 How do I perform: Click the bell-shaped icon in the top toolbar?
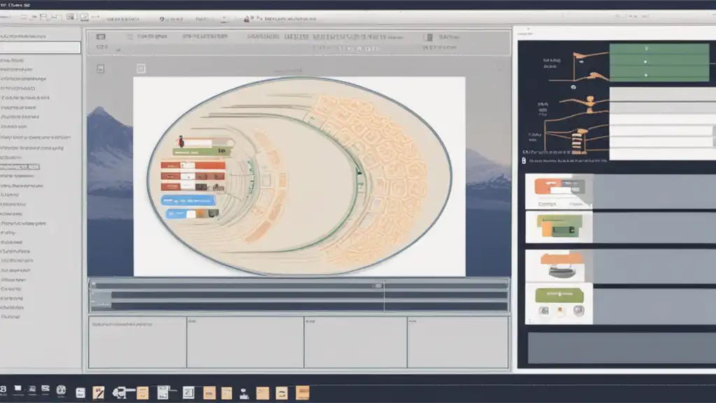pos(247,19)
